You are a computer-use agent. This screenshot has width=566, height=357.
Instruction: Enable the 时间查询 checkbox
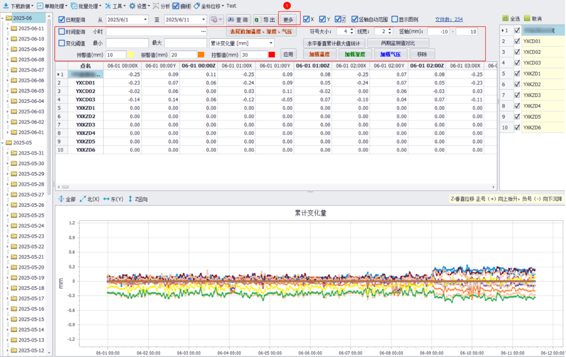[62, 32]
